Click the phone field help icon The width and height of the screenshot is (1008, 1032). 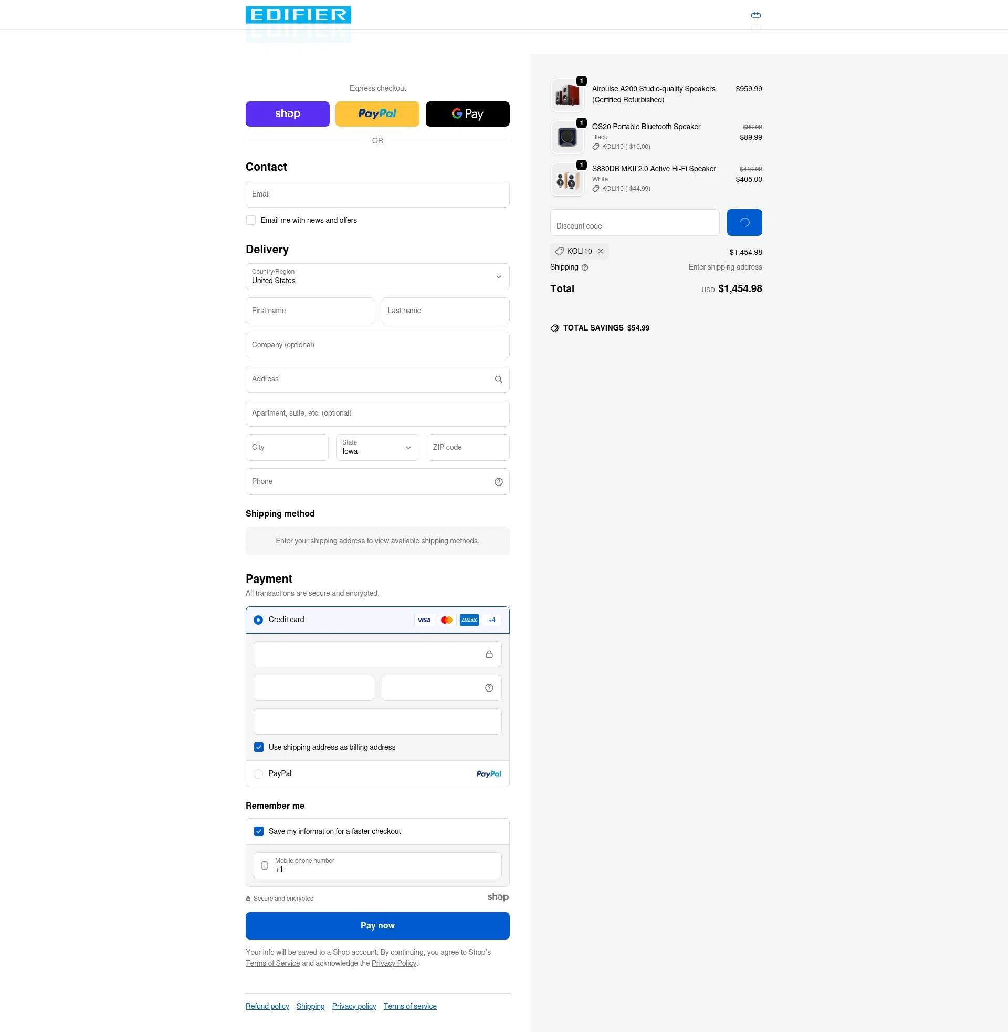[x=498, y=481]
